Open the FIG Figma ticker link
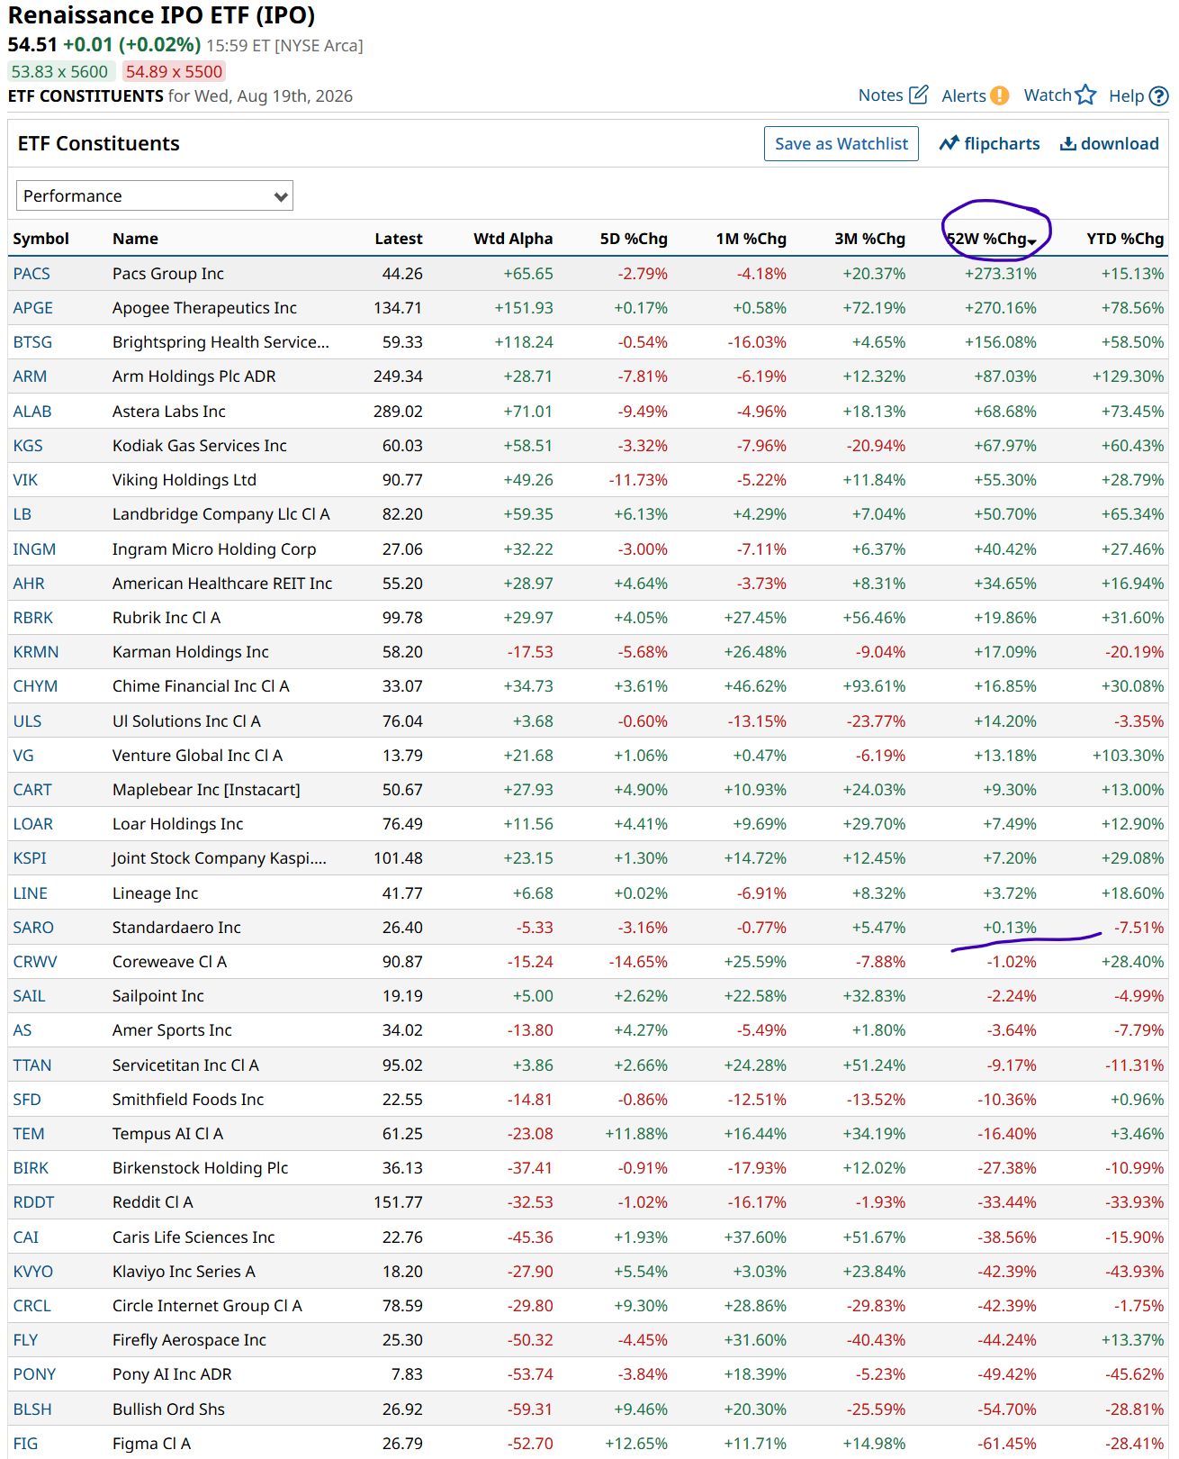 tap(25, 1443)
